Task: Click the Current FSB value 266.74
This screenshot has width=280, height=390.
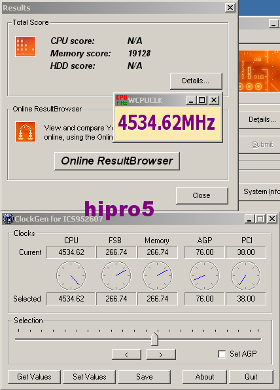Action: 116,252
